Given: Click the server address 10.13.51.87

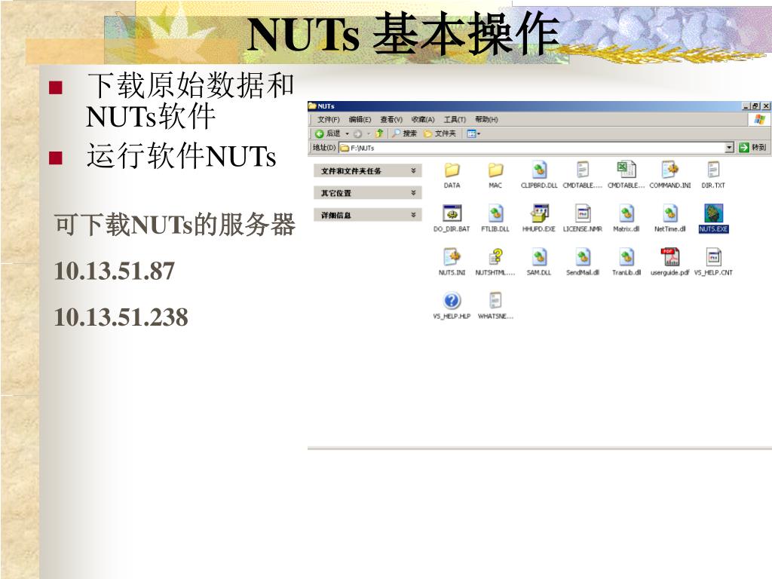Looking at the screenshot, I should coord(115,271).
